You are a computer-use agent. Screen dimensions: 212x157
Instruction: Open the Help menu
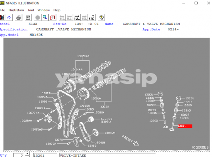57,10
